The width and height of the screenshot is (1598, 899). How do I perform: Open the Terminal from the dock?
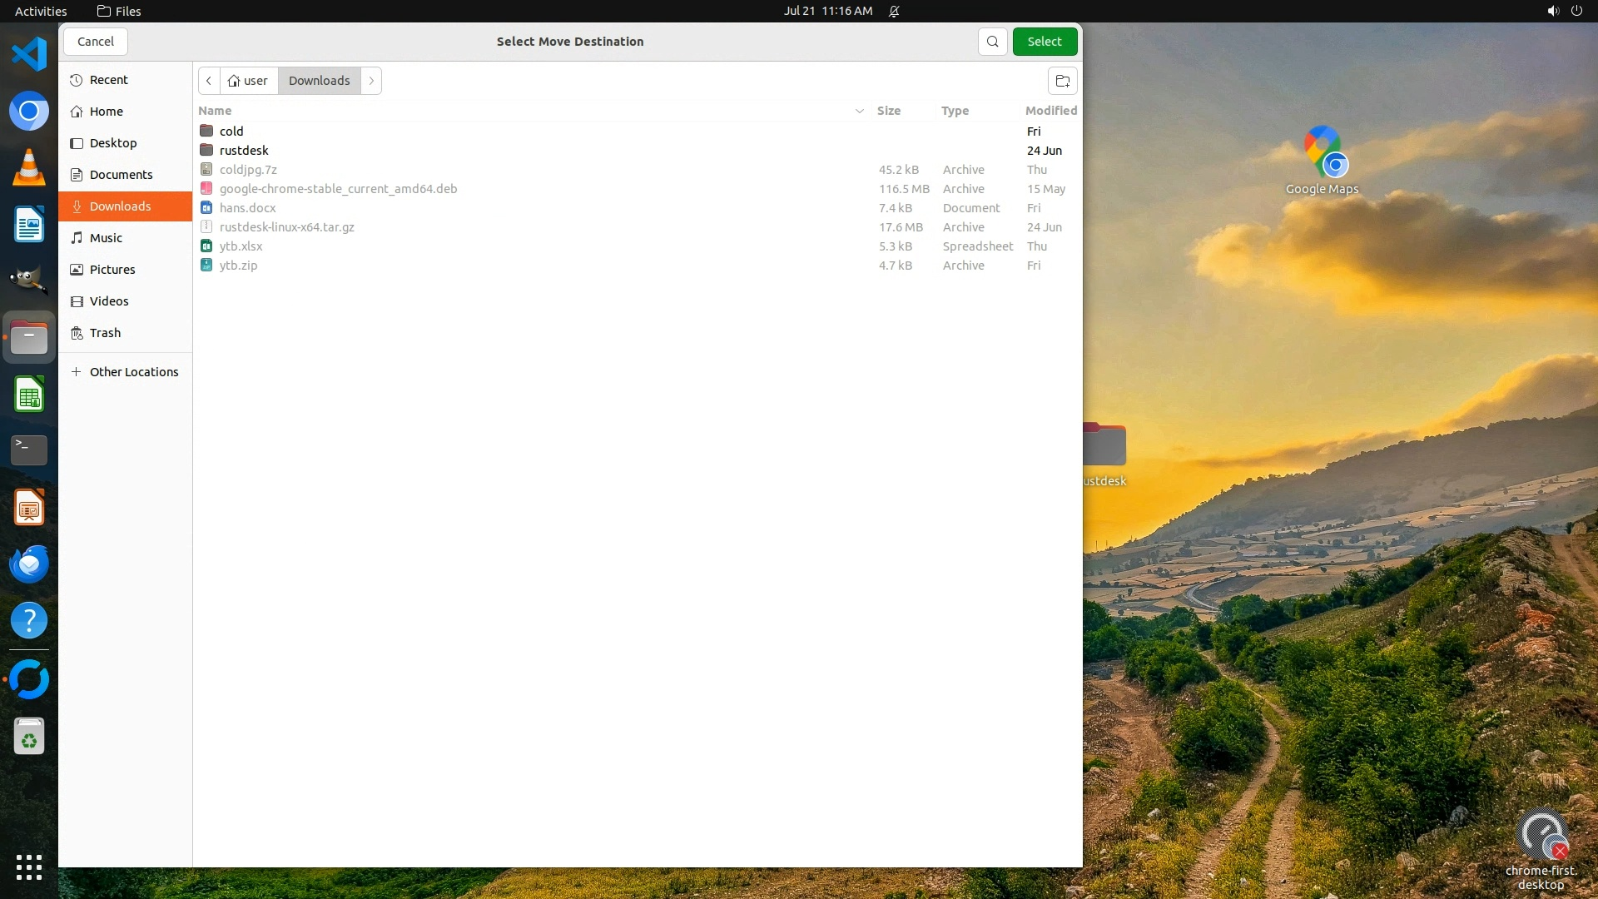pyautogui.click(x=29, y=450)
